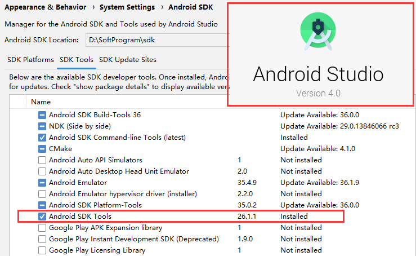Click version 2.0 of Desktop Head Unit Emulator
The width and height of the screenshot is (416, 256).
(x=242, y=171)
